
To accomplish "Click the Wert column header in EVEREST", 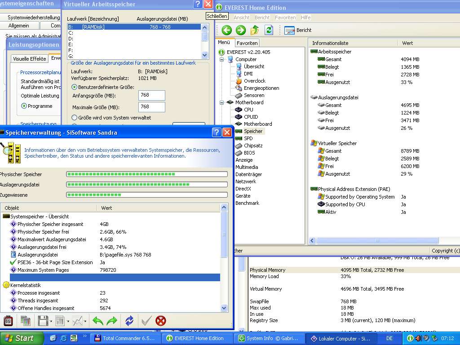I will [x=429, y=43].
